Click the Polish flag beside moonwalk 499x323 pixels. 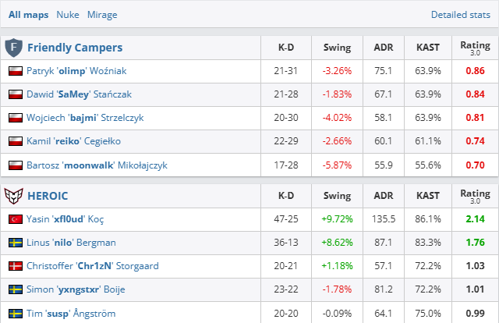click(x=15, y=165)
